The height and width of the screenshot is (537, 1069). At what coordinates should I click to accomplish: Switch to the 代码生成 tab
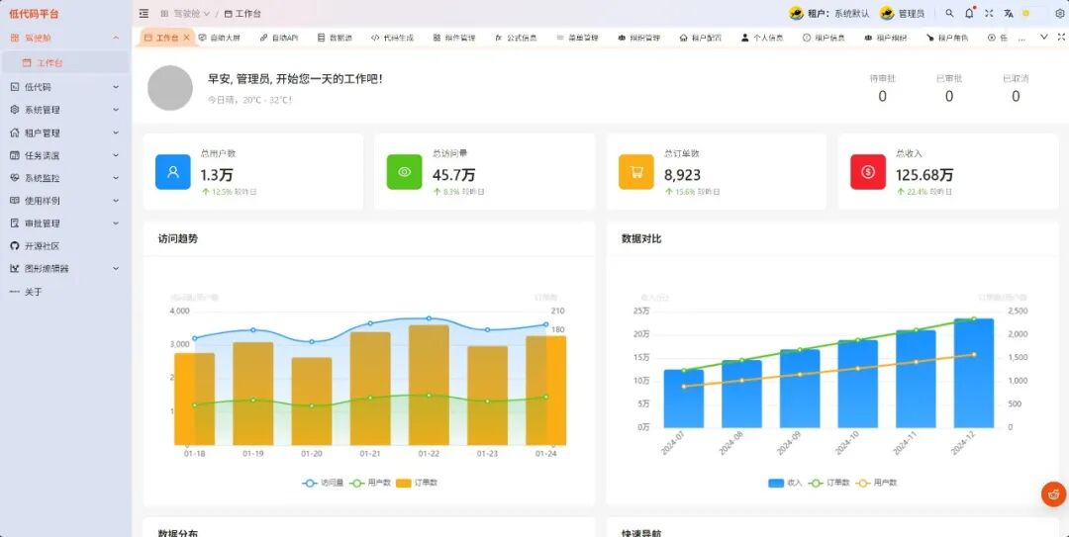[x=393, y=38]
